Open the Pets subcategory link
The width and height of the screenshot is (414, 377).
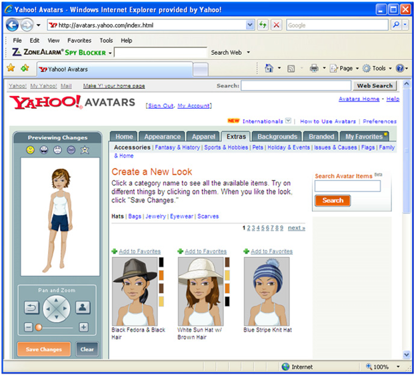coord(258,147)
